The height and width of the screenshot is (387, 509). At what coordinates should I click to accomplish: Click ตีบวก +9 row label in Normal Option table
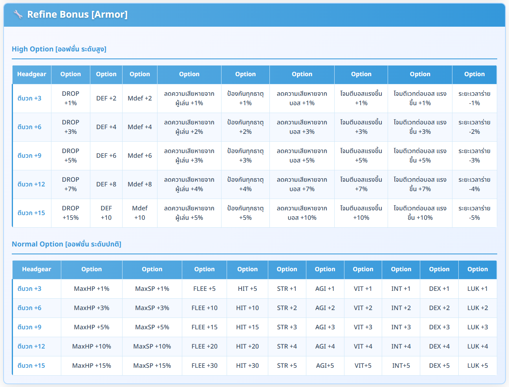pos(29,327)
